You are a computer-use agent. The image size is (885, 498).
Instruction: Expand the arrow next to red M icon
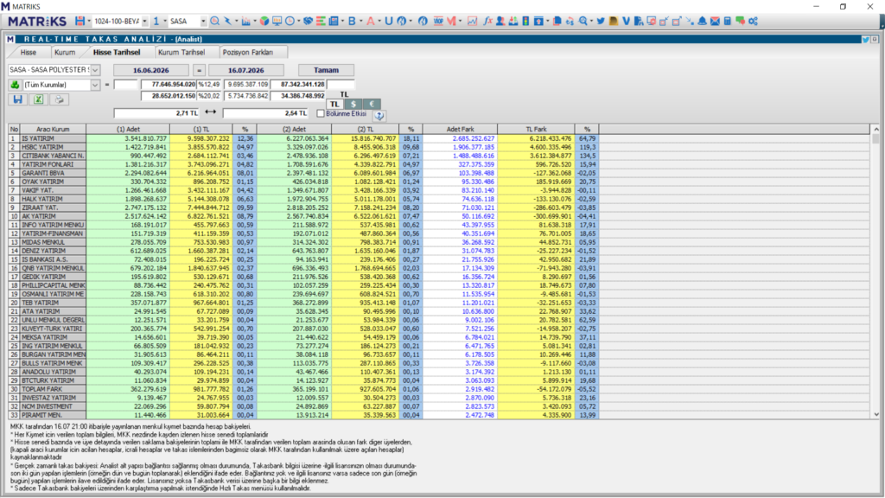(460, 21)
